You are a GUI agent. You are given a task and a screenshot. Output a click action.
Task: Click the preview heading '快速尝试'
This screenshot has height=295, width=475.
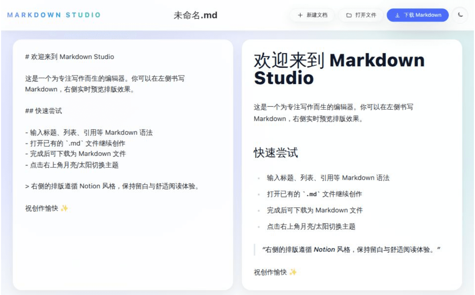coord(276,153)
